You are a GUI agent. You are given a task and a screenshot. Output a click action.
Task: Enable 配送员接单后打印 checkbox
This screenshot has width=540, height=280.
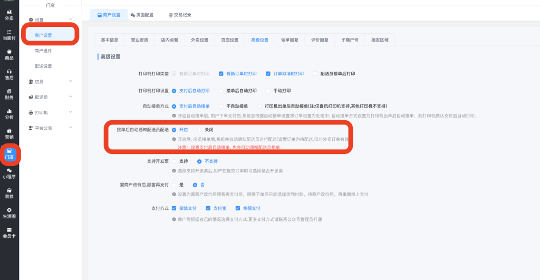tap(315, 74)
